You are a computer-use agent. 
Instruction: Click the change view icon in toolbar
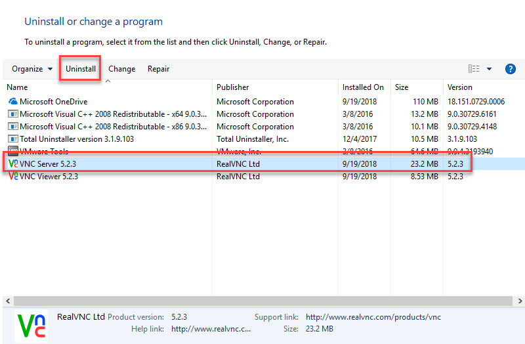(x=473, y=69)
